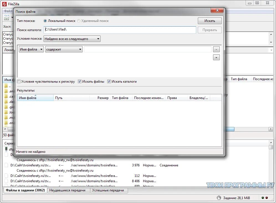Viewport: 276px width, 203px height.
Task: Click horizontal scrollbar right arrow
Action: coord(271,129)
